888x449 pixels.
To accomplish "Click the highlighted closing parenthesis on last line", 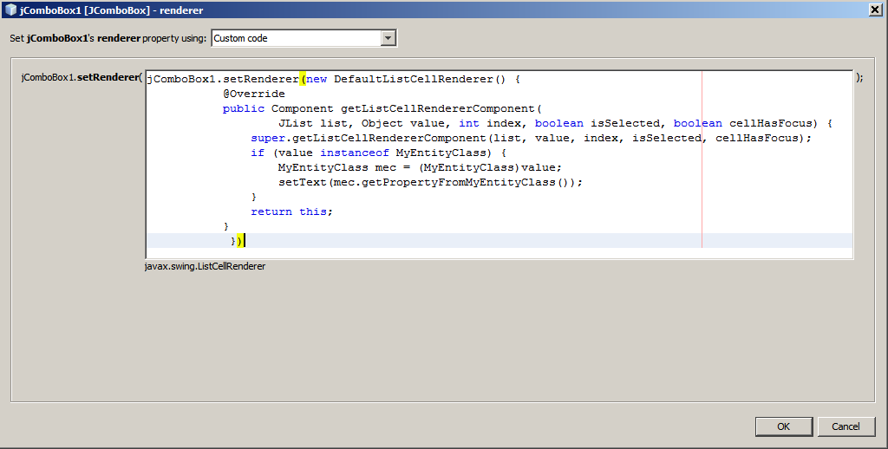I will point(240,240).
